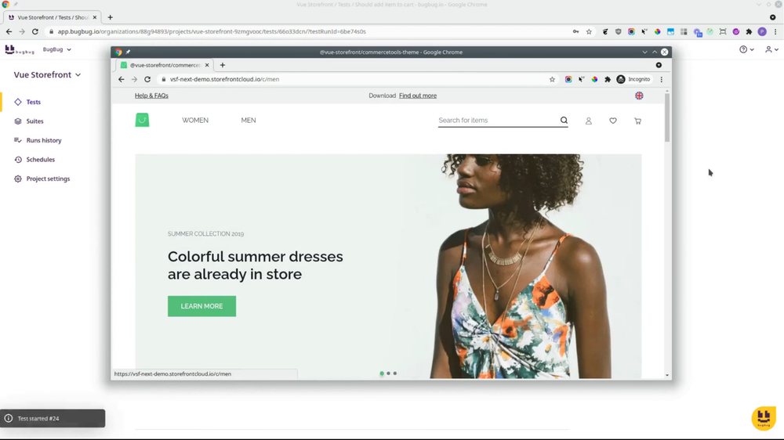Click the password key icon in outer address bar
Image resolution: width=784 pixels, height=440 pixels.
tap(576, 31)
